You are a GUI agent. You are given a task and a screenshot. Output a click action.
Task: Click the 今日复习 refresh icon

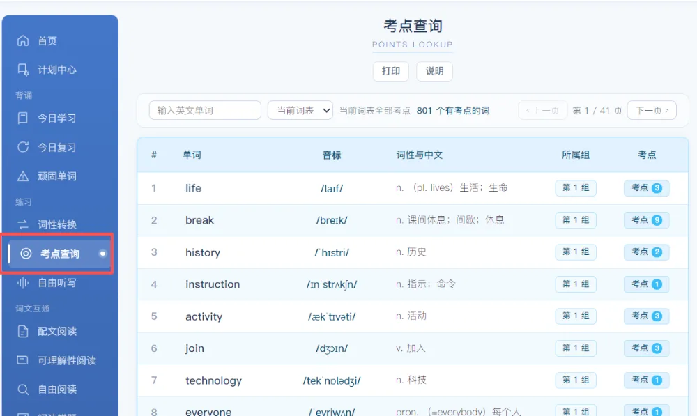23,147
